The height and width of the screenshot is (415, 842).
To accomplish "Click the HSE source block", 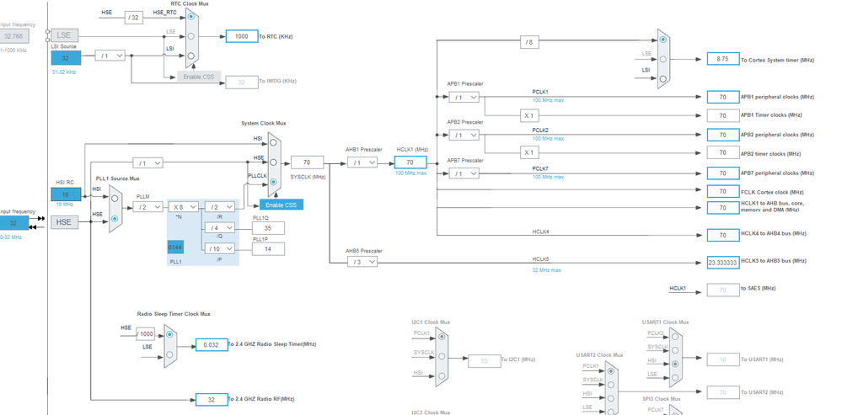I will [64, 222].
